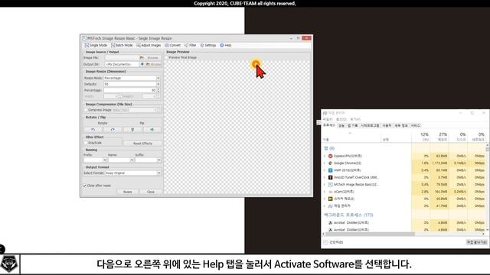Browse for the Output Dir folder
Image resolution: width=490 pixels, height=275 pixels.
tap(153, 64)
